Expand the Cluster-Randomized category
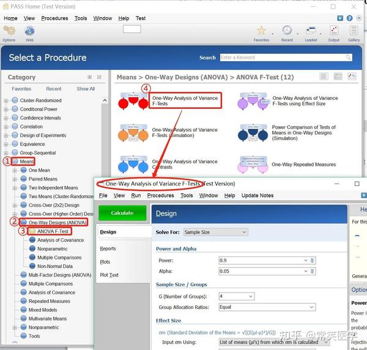This screenshot has height=350, width=367. pos(6,101)
